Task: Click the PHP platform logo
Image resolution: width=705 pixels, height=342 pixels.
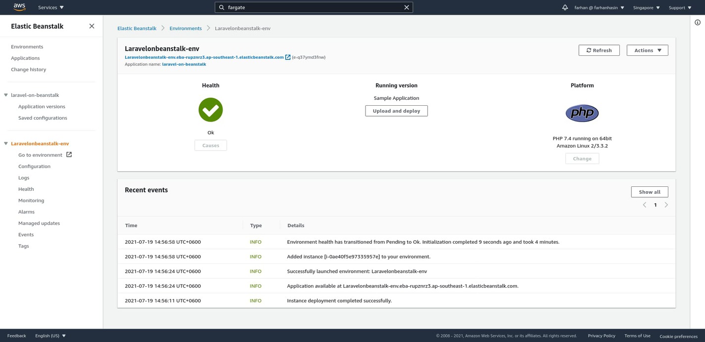Action: point(582,113)
